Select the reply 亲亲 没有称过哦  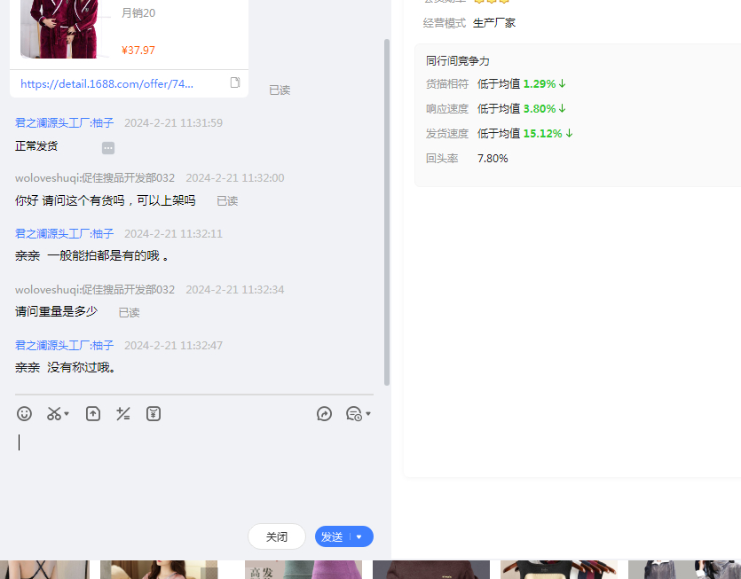[65, 367]
